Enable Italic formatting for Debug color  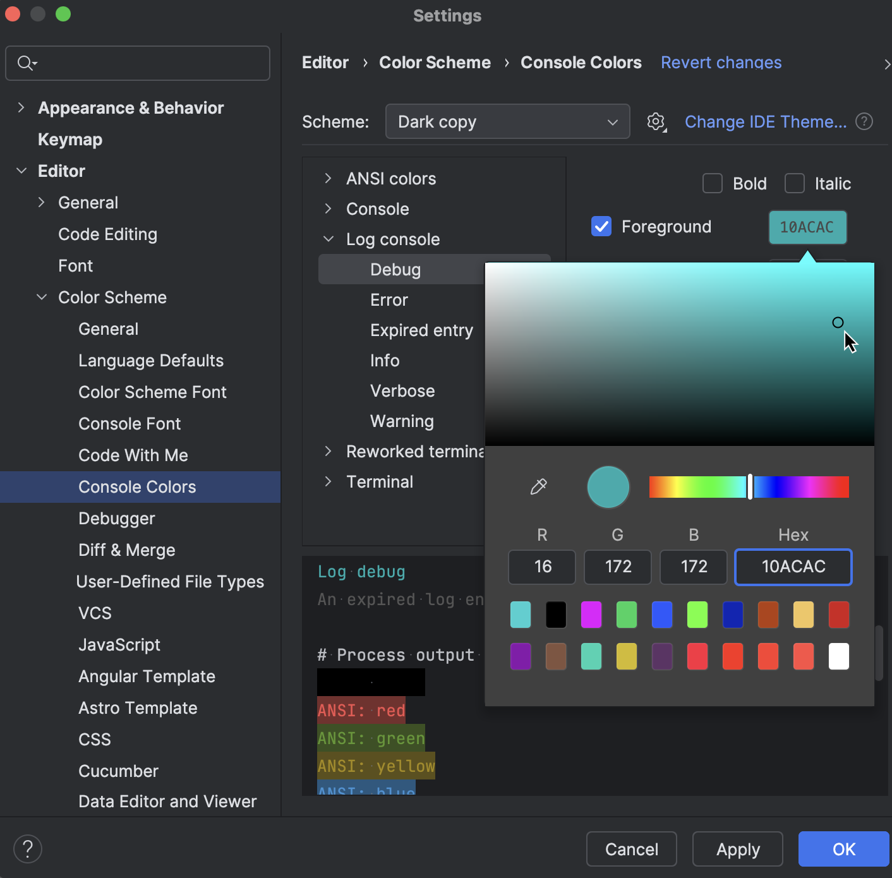point(794,183)
